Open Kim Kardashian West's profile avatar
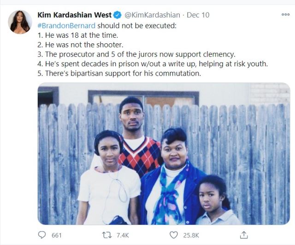Viewport: 295px width, 245px height. 20,22
